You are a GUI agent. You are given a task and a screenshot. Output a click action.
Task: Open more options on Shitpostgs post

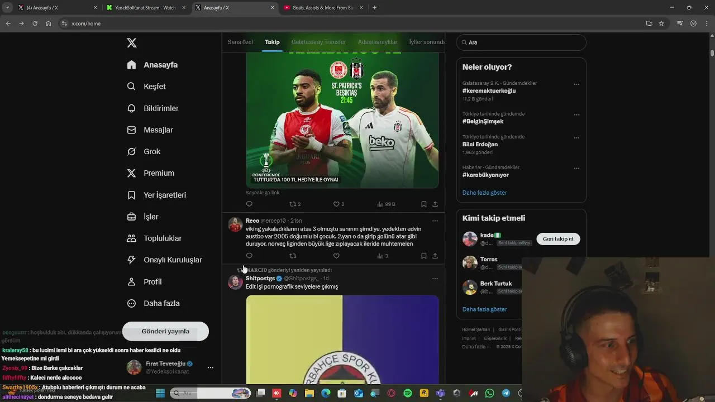[435, 279]
